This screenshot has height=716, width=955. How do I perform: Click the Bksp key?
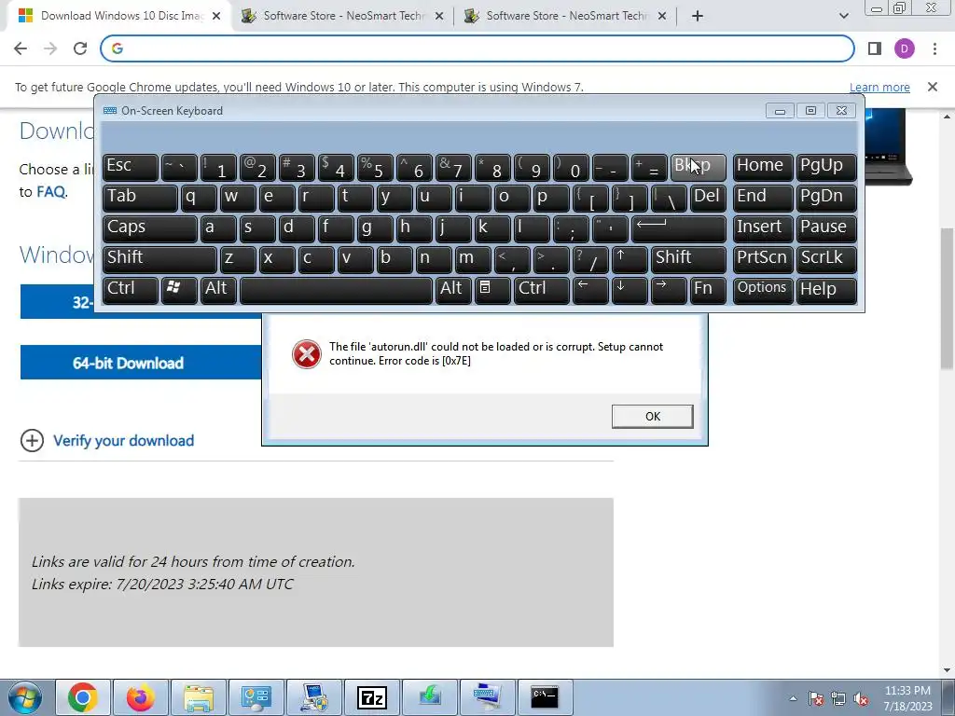(x=698, y=168)
